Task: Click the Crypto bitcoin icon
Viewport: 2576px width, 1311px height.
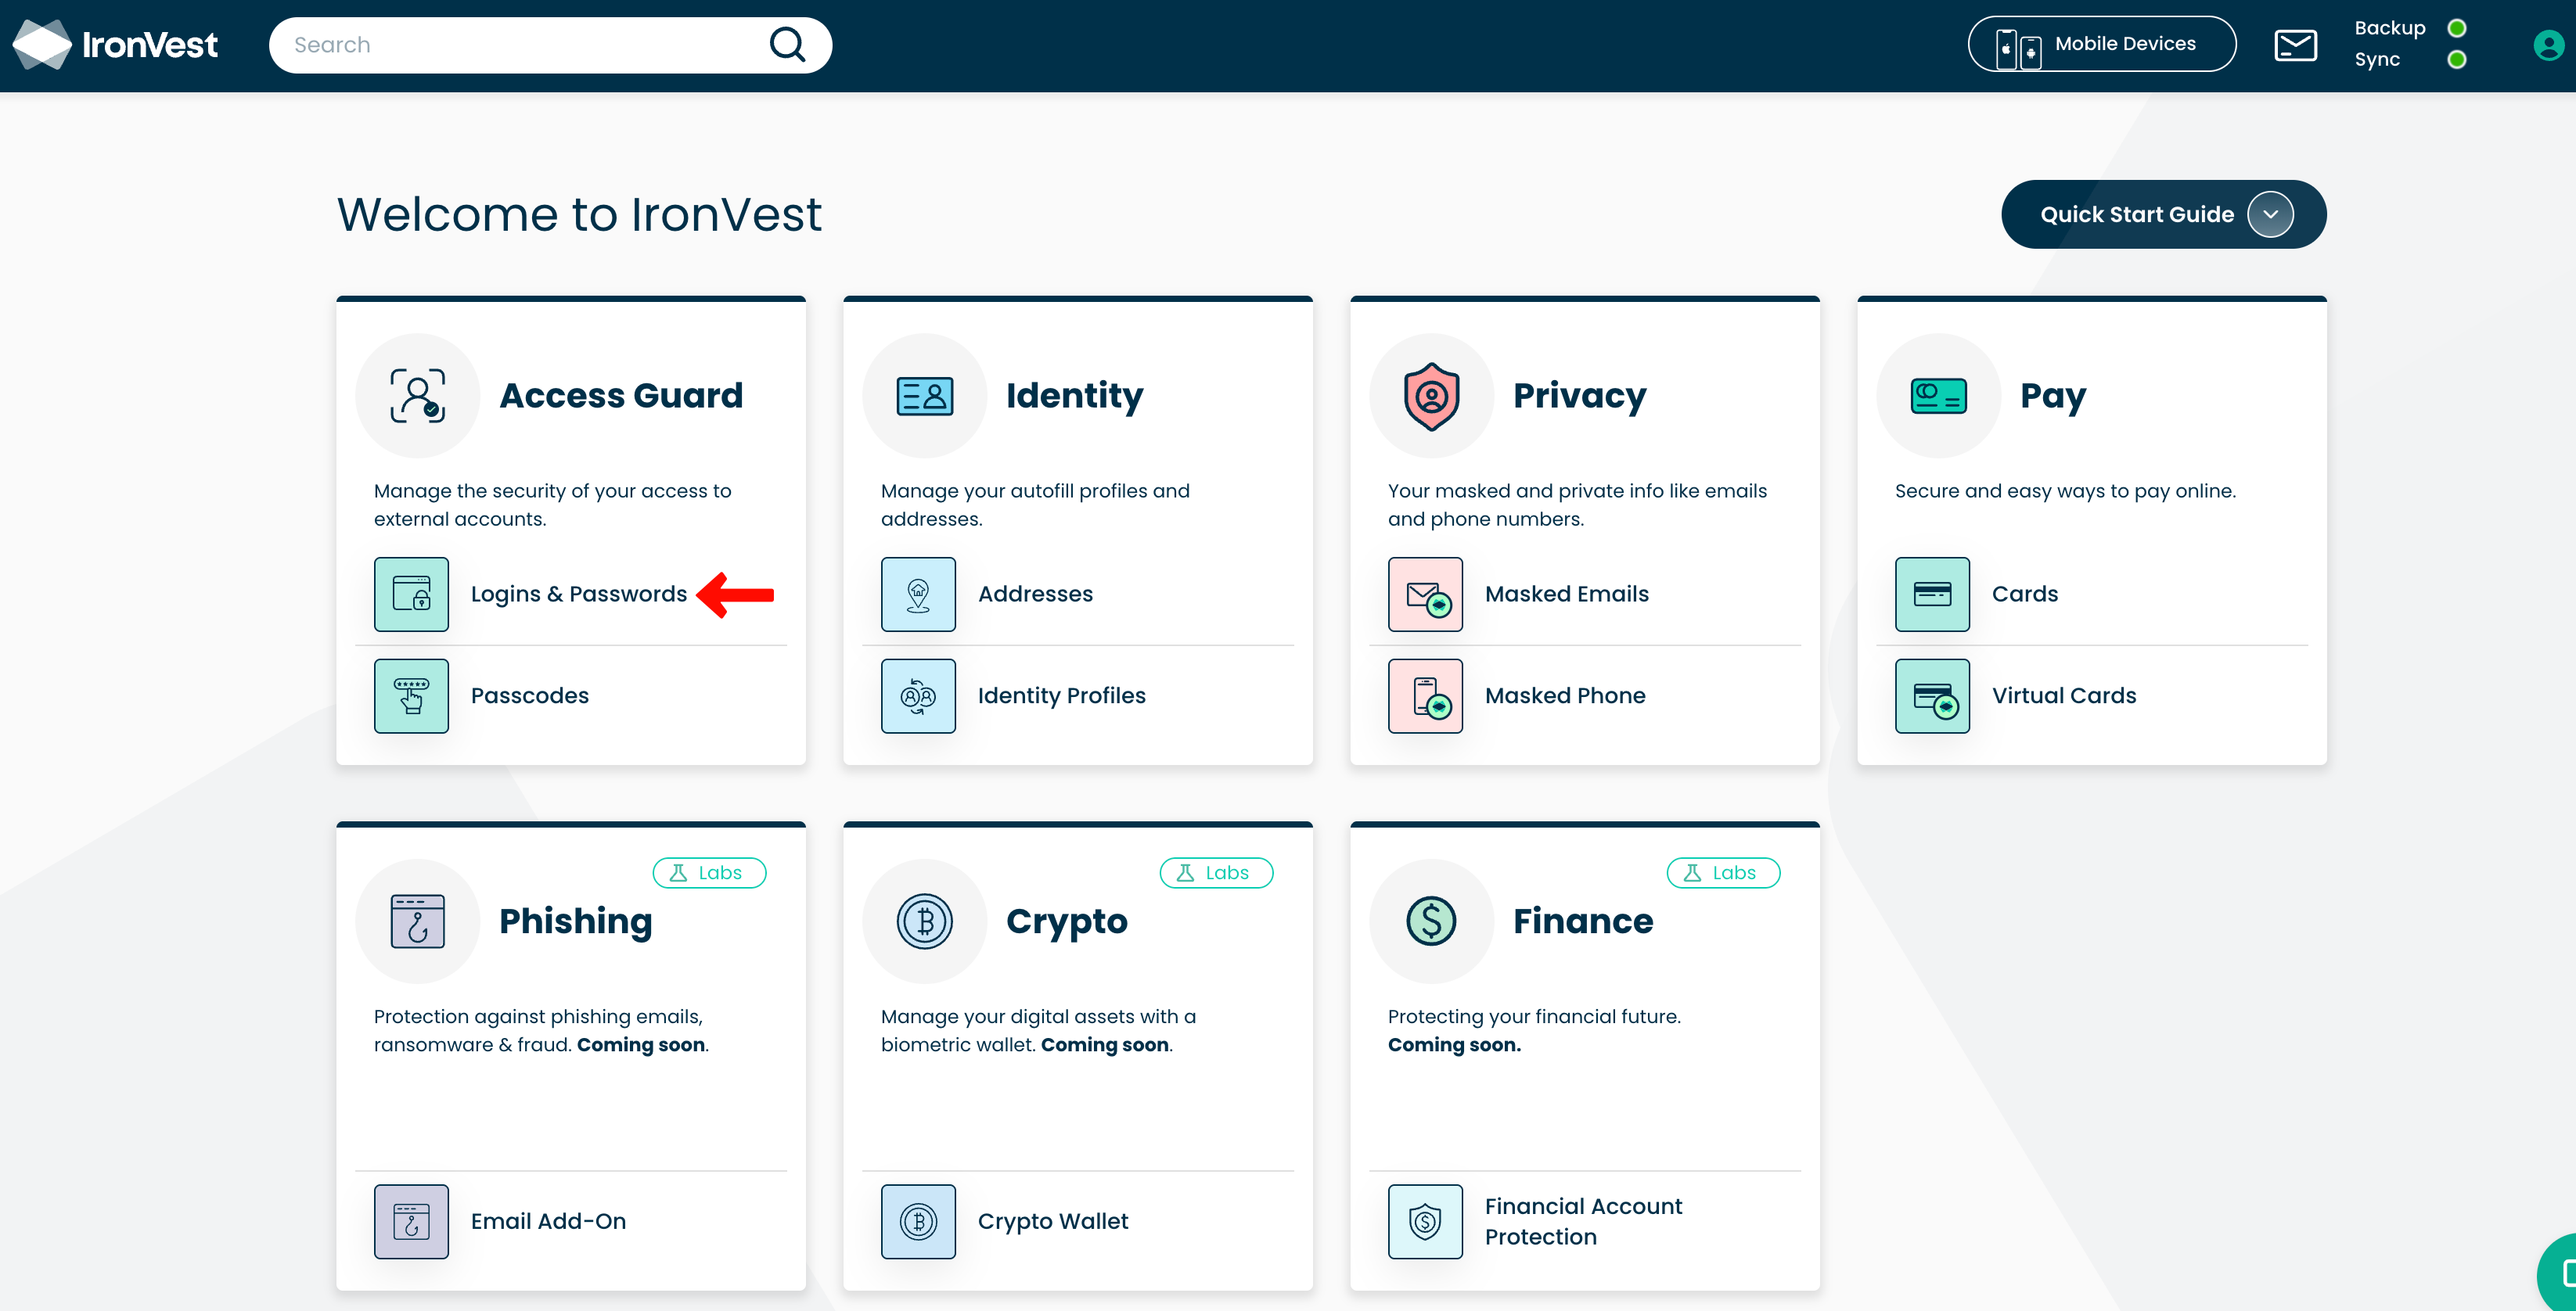Action: (x=925, y=921)
